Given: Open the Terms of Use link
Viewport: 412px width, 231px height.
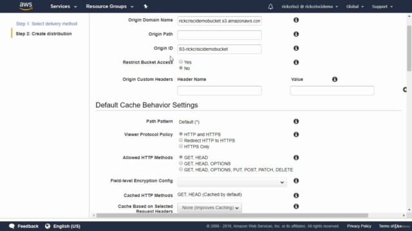Looking at the screenshot, I should (390, 226).
